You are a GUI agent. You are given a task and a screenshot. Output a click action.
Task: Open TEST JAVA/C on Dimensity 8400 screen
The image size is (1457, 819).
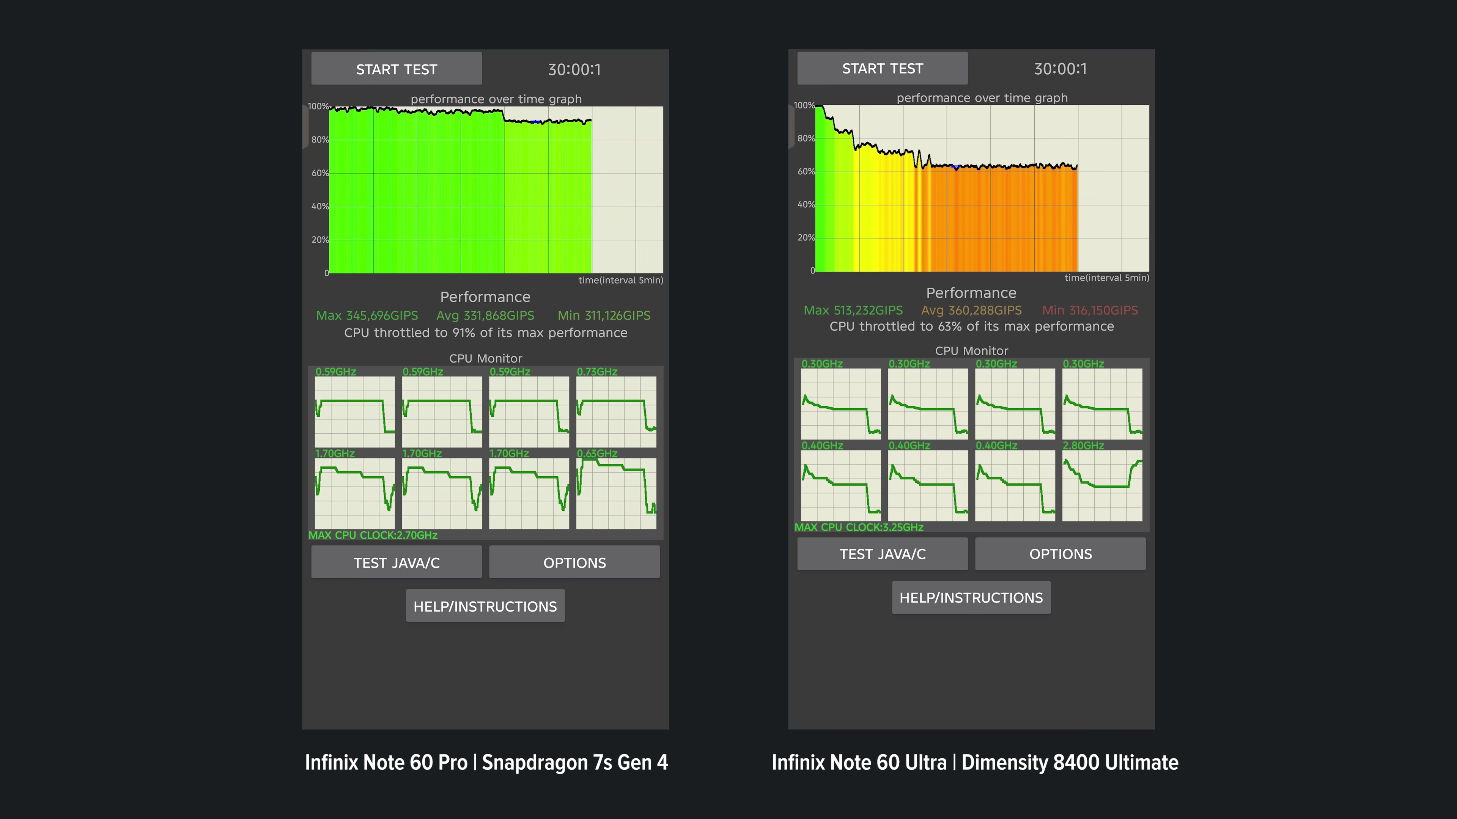tap(882, 554)
